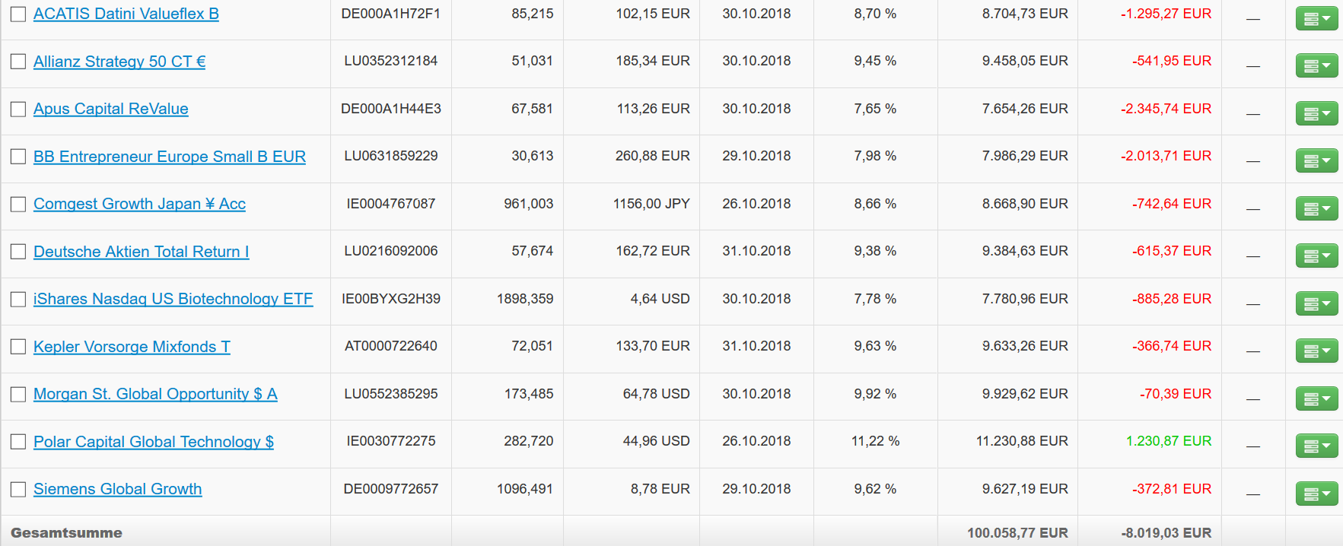Open the green actions icon for Morgan St. Global Opportunity
This screenshot has height=546, width=1343.
click(x=1316, y=399)
